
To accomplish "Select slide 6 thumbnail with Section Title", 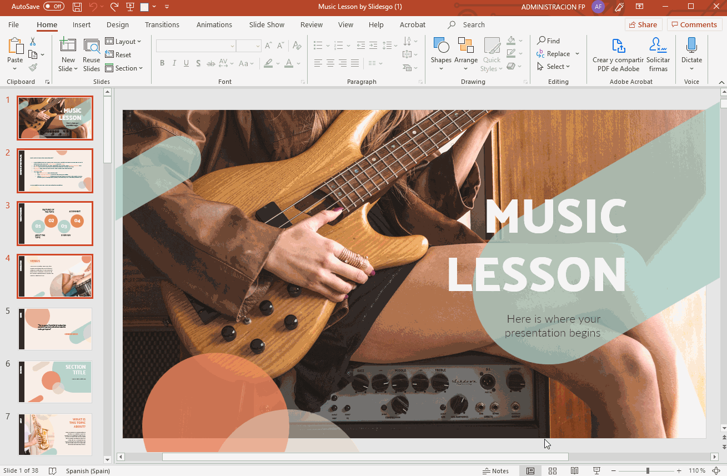I will click(55, 382).
